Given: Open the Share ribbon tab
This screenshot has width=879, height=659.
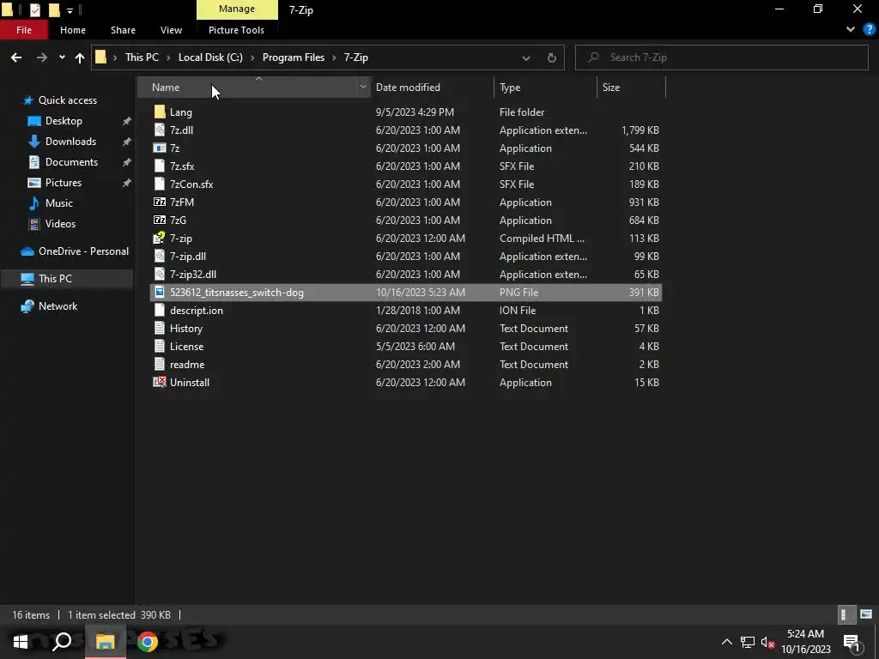Looking at the screenshot, I should (x=123, y=30).
